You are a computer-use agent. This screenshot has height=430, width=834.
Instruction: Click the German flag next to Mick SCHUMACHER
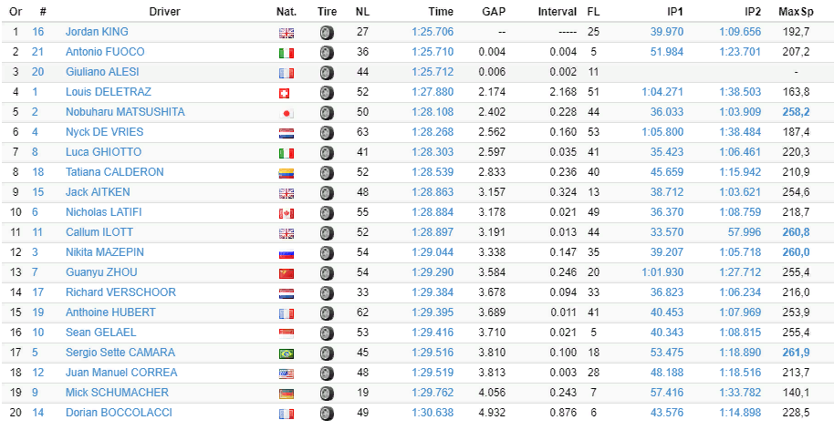click(287, 394)
